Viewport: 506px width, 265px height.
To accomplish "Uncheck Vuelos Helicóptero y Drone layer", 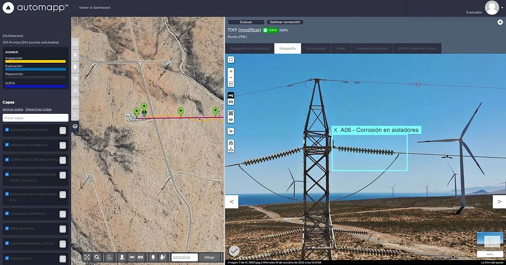I will click(x=7, y=243).
